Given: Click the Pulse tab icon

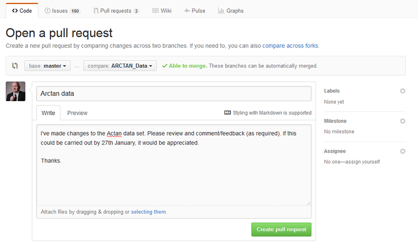Looking at the screenshot, I should coord(187,10).
